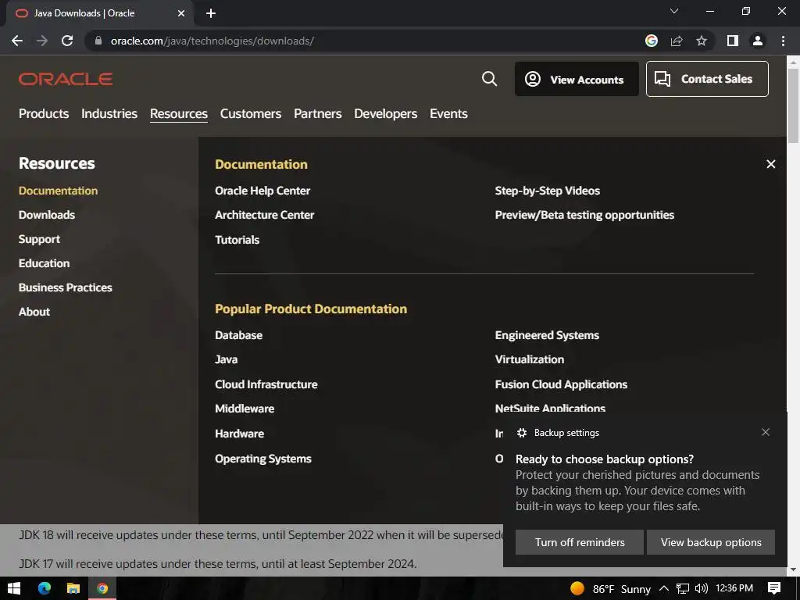Click the network icon in system tray
The height and width of the screenshot is (600, 800).
pyautogui.click(x=683, y=588)
